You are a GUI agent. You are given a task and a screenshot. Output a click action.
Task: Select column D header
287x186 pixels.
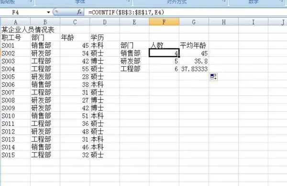coord(105,22)
